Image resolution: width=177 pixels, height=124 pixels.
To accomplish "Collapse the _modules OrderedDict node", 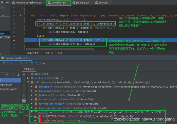I will click(32, 112).
